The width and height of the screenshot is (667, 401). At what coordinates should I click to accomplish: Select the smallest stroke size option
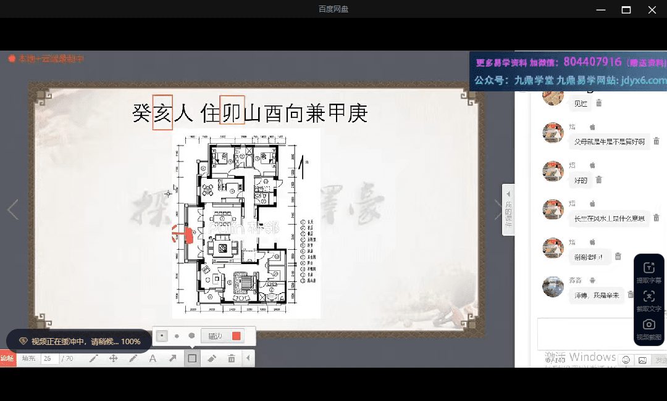[162, 336]
